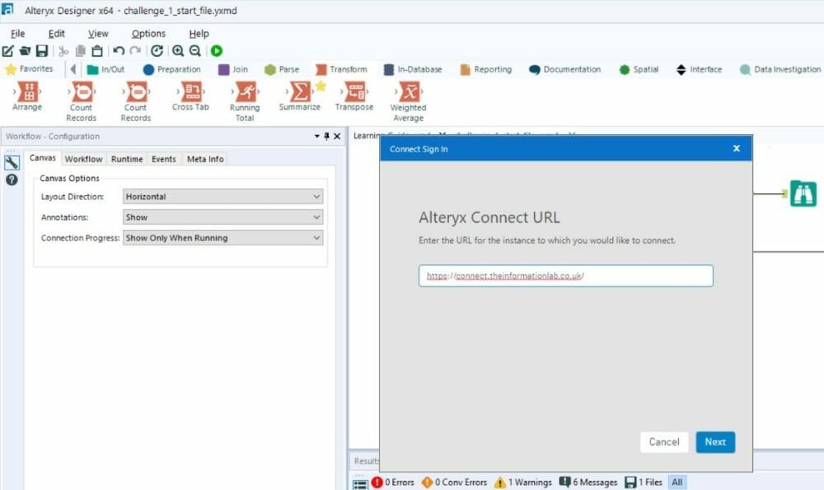
Task: Undo last action with arrow icon
Action: 119,51
